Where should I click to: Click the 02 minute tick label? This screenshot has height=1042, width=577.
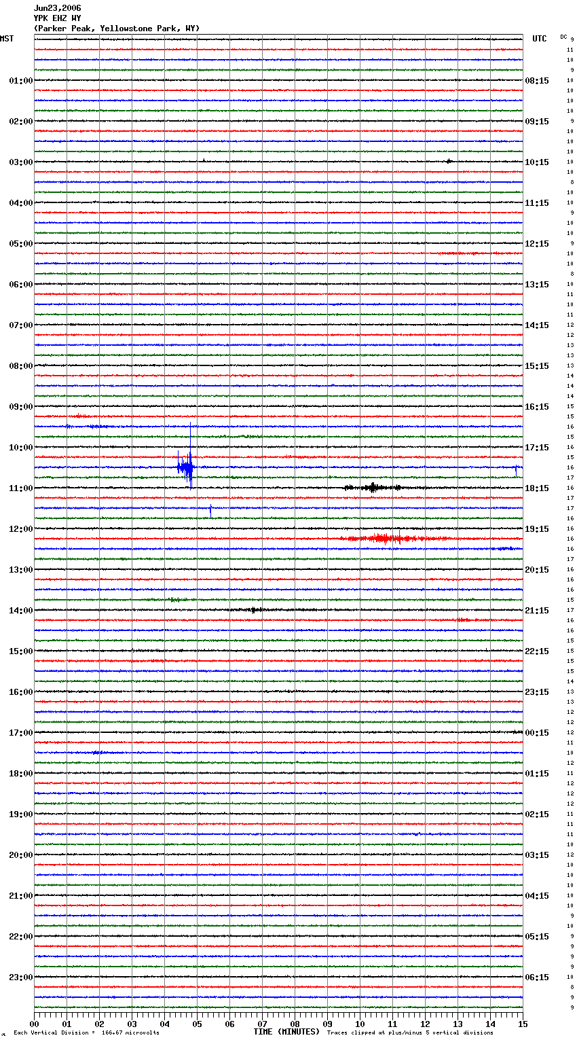click(100, 1024)
